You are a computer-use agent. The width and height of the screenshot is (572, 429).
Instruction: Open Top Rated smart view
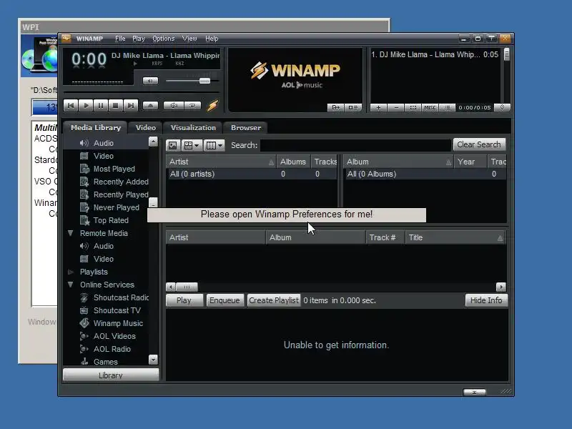pos(111,220)
